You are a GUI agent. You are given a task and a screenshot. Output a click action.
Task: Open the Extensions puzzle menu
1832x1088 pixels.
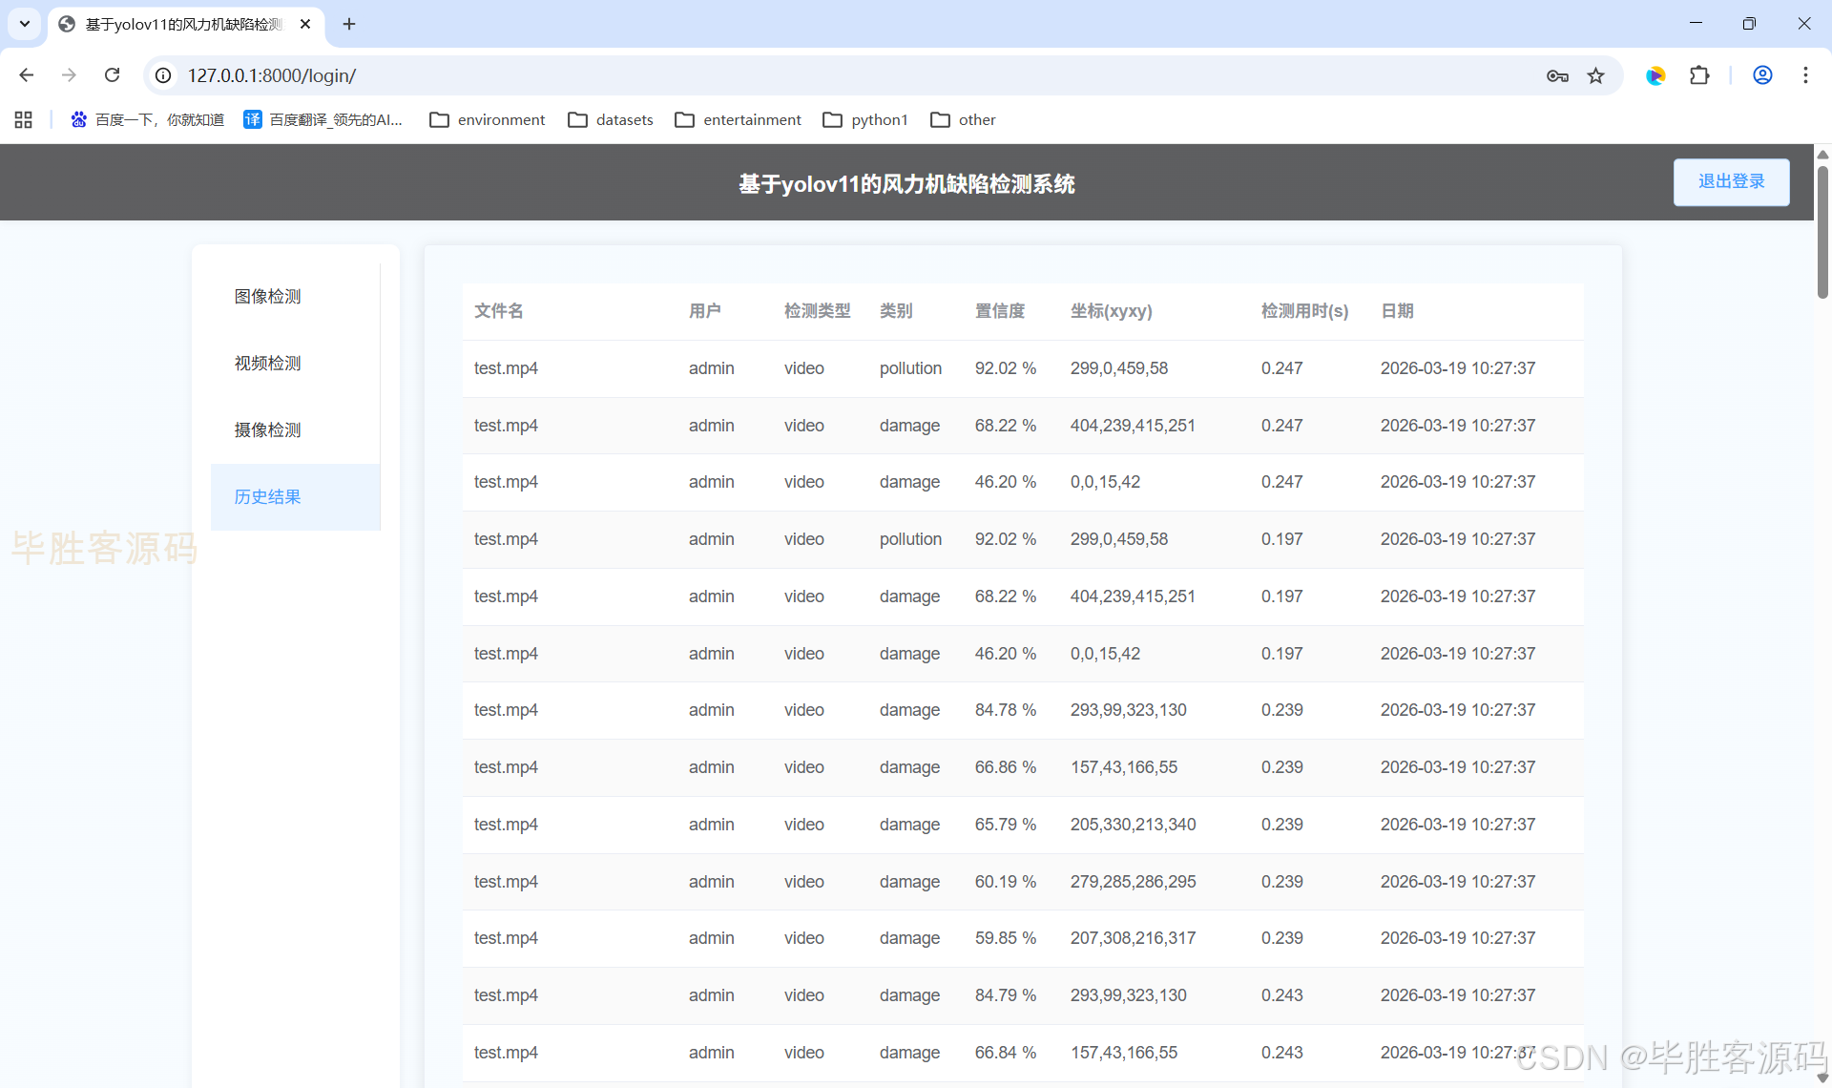pyautogui.click(x=1699, y=75)
